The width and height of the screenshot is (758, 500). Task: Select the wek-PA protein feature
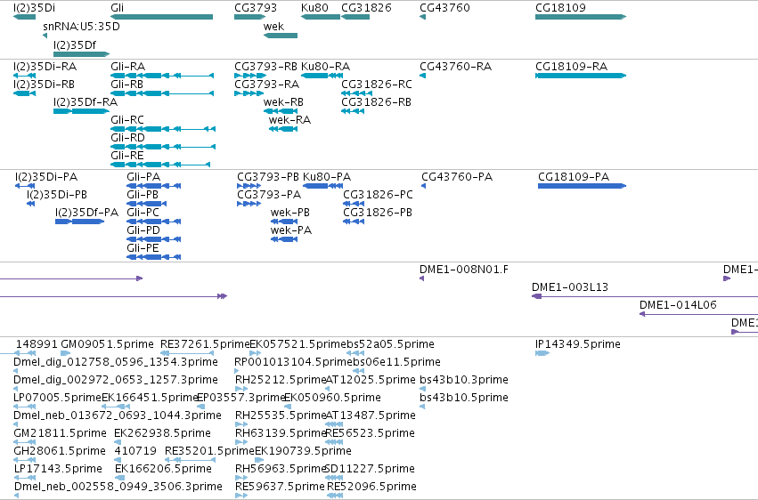point(284,240)
